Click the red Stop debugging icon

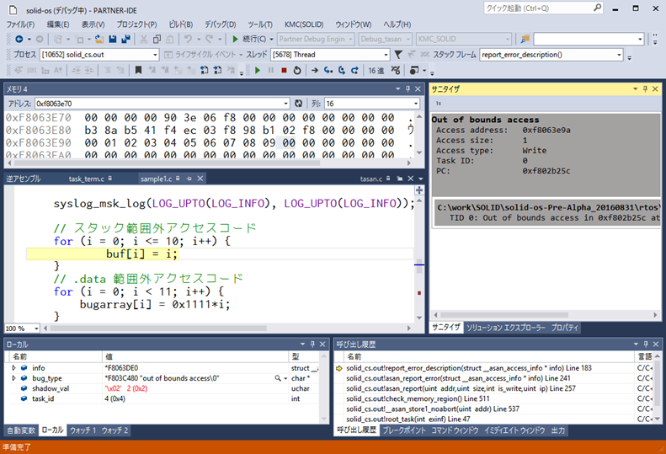284,71
